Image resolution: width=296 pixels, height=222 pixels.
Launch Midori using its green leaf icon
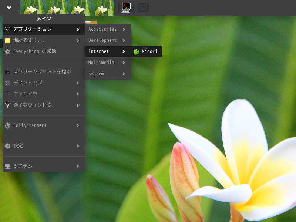tap(137, 52)
